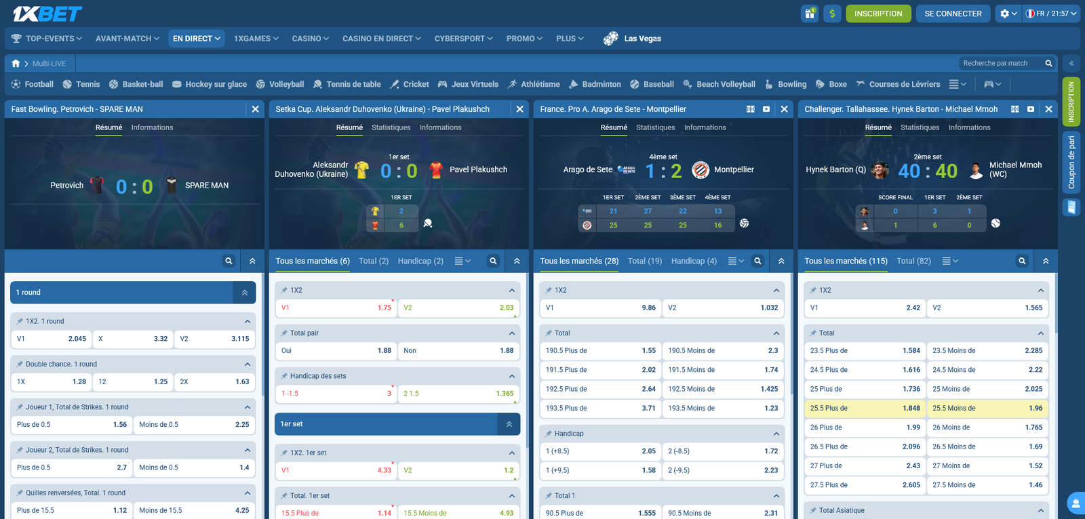
Task: Open the more sports list icon
Action: (x=958, y=84)
